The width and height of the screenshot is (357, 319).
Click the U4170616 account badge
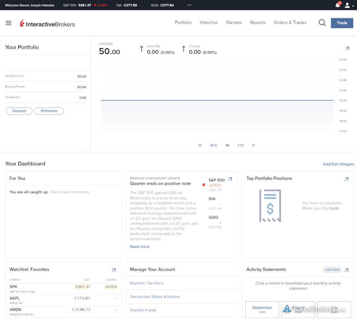pos(332,270)
